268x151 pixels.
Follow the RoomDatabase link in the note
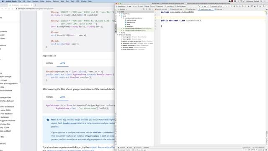click(69, 123)
